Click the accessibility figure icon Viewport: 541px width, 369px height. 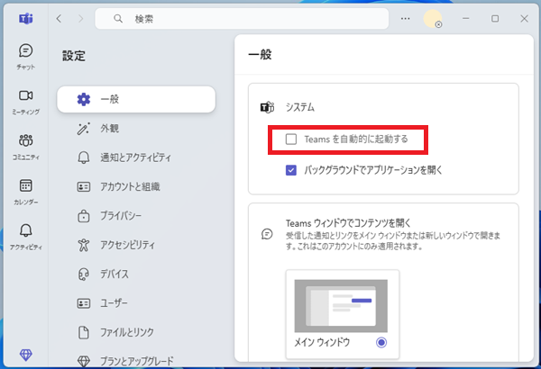(84, 245)
